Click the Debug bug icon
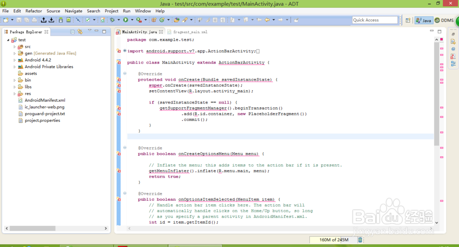 pyautogui.click(x=112, y=20)
